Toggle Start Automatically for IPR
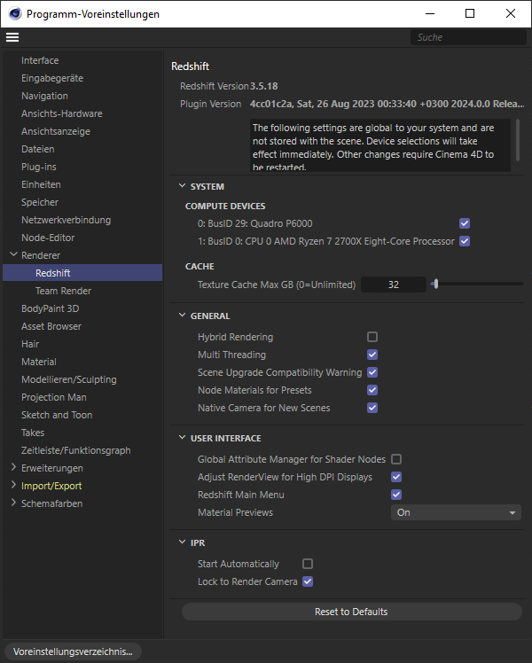 (308, 564)
